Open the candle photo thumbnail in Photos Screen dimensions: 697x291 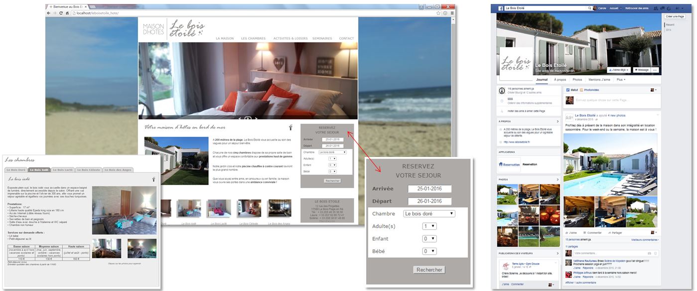pyautogui.click(x=549, y=215)
